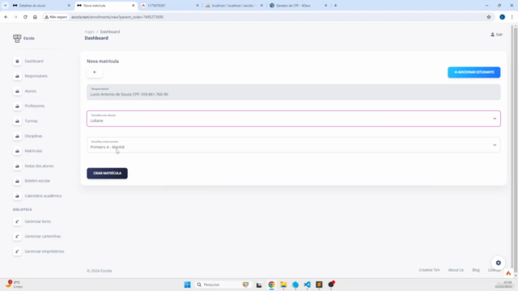Open Windows Start menu
Screen dimensions: 518x291
187,285
